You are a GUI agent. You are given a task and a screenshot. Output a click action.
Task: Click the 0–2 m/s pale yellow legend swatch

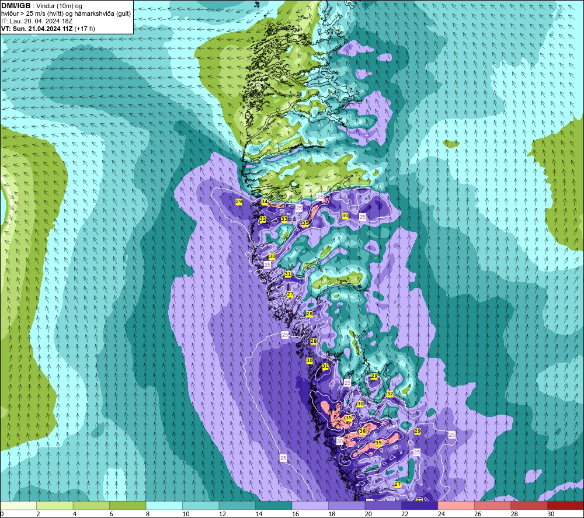pos(18,506)
